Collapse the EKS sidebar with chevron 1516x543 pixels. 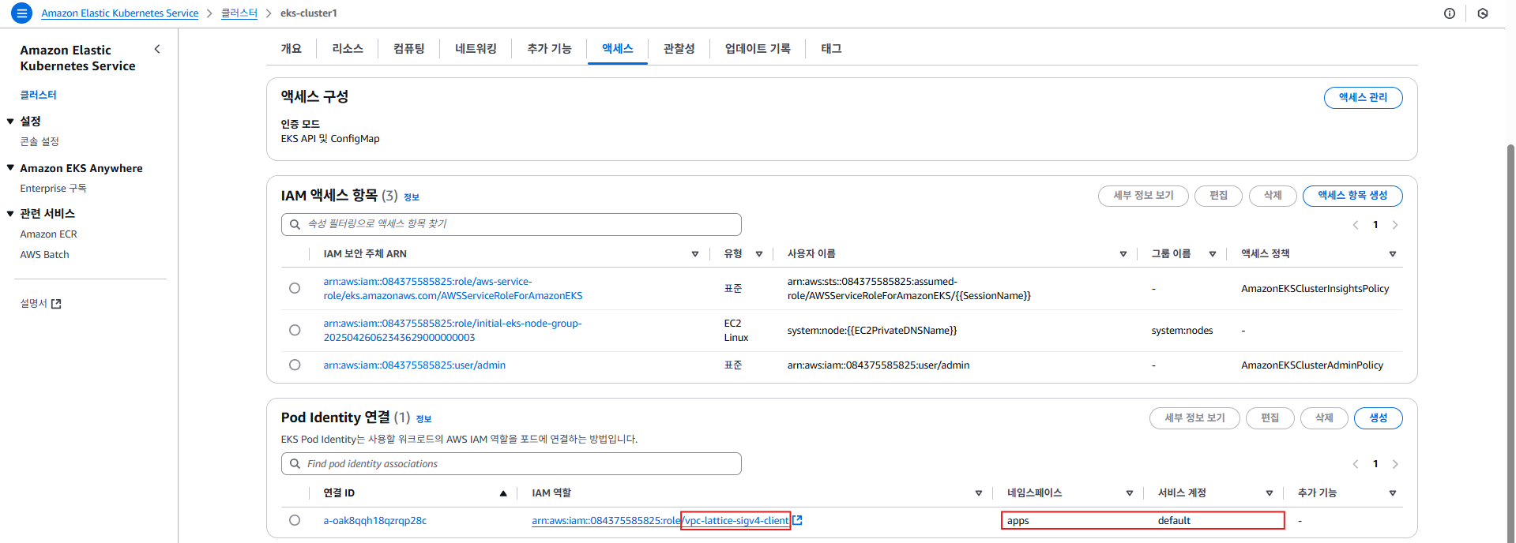(x=157, y=49)
